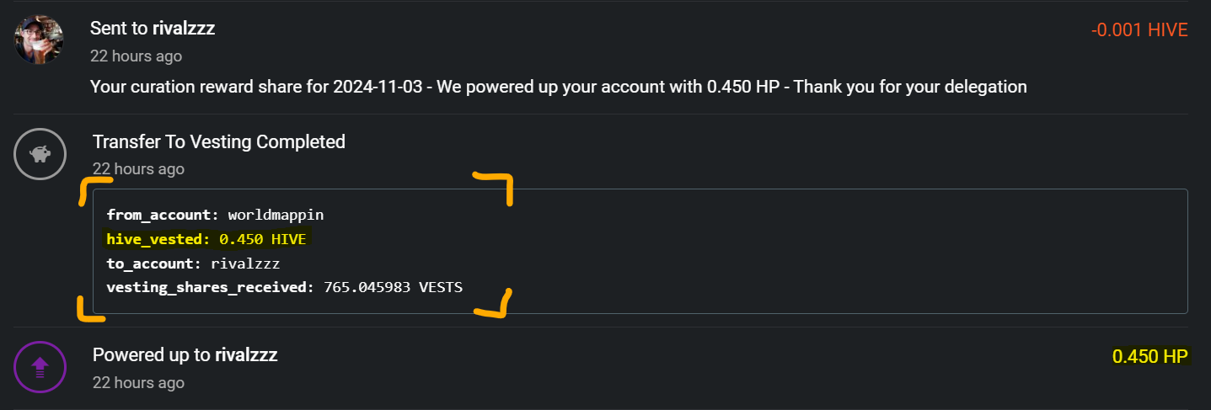Open rivalzzz profile in Powered up line
Viewport: 1211px width, 410px height.
tap(246, 355)
